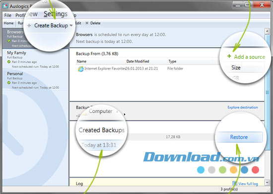The height and width of the screenshot is (194, 273).
Task: Click the 17,28 KB backup size text
Action: pos(173,137)
